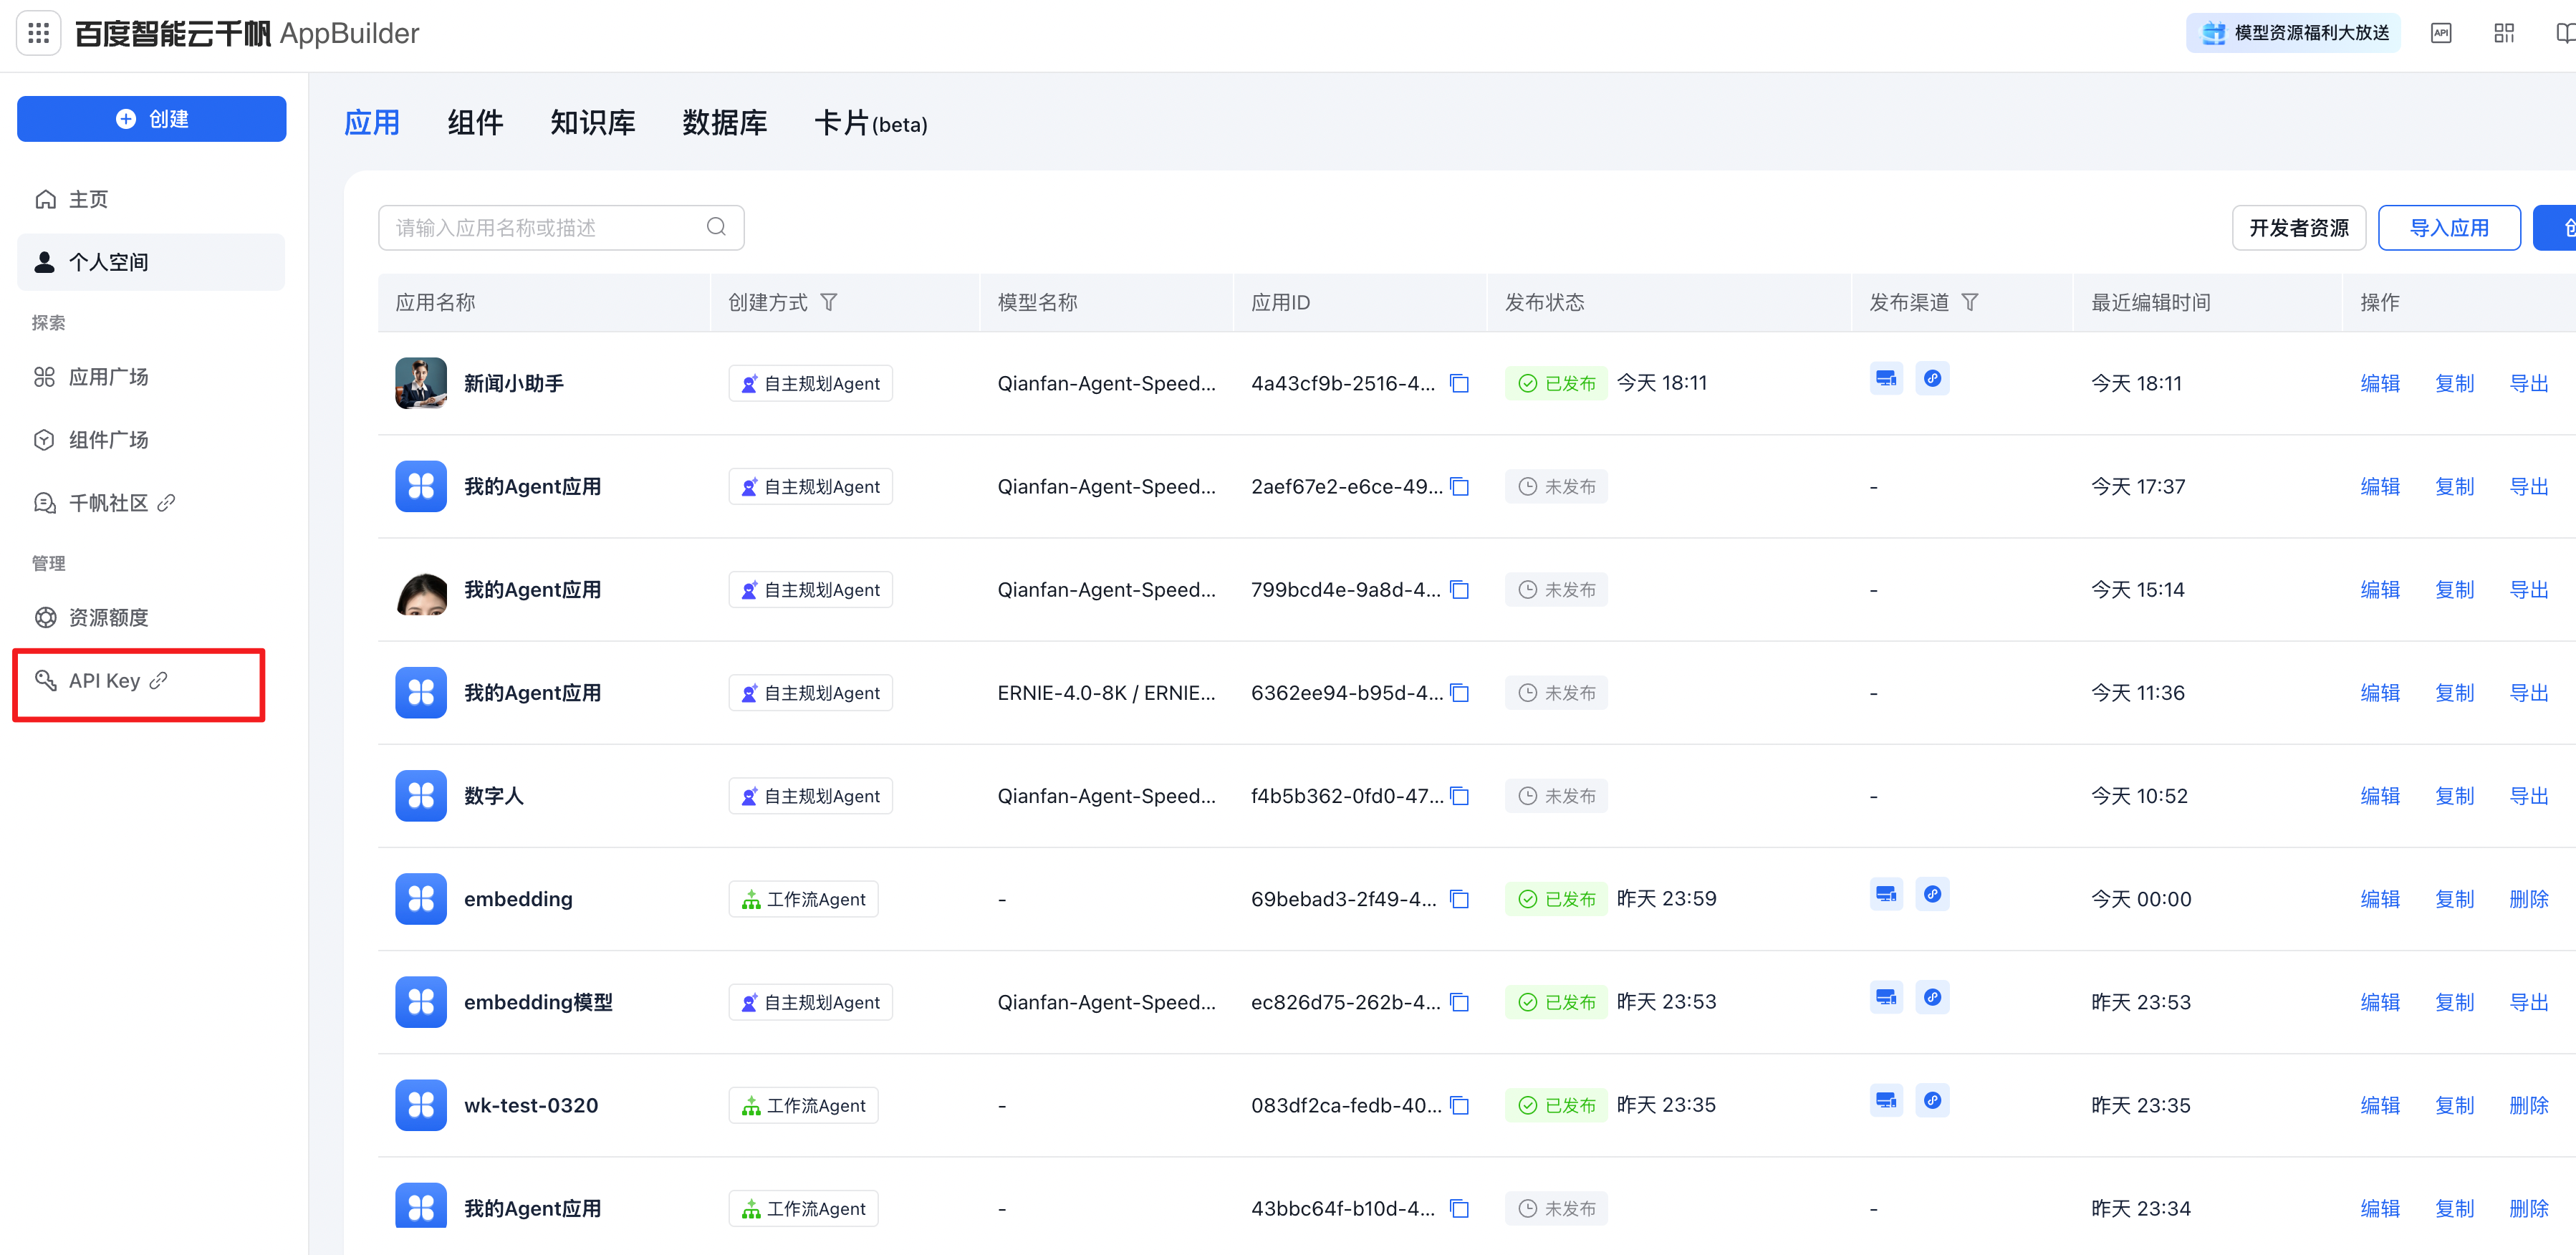Viewport: 2576px width, 1255px height.
Task: Edit the 新闻小助手 app
Action: tap(2380, 383)
